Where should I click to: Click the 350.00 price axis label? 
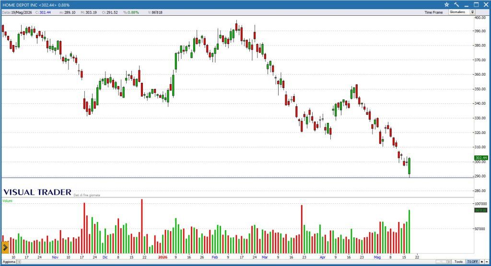point(480,89)
